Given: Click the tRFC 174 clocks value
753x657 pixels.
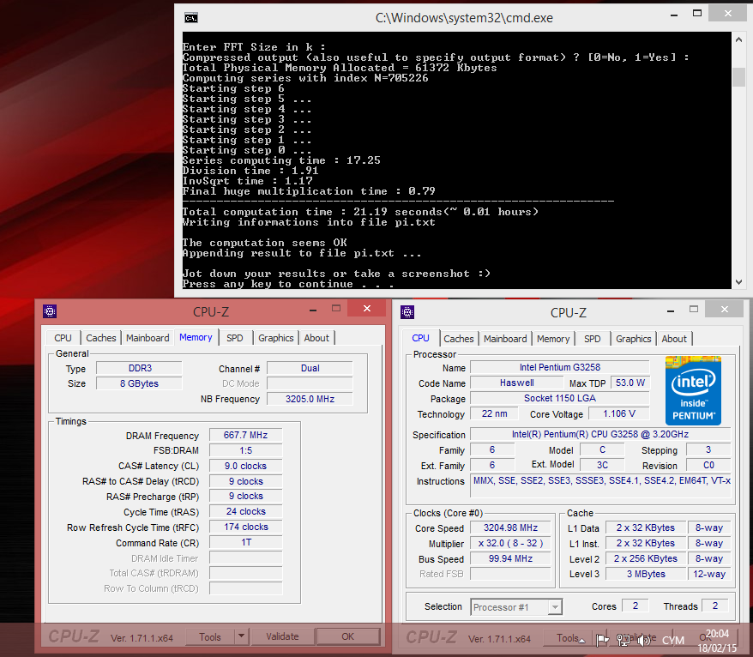Looking at the screenshot, I should [x=246, y=527].
